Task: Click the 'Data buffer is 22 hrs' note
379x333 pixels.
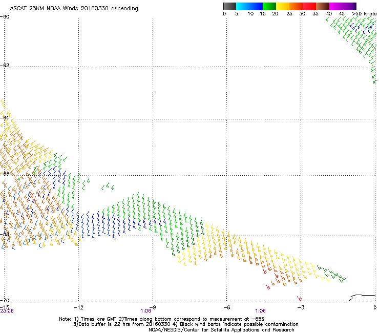Action: pos(185,324)
